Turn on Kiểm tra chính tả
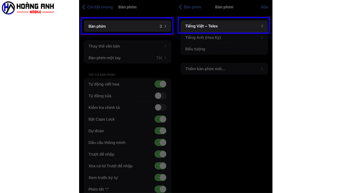This screenshot has height=193, width=343. tap(160, 108)
